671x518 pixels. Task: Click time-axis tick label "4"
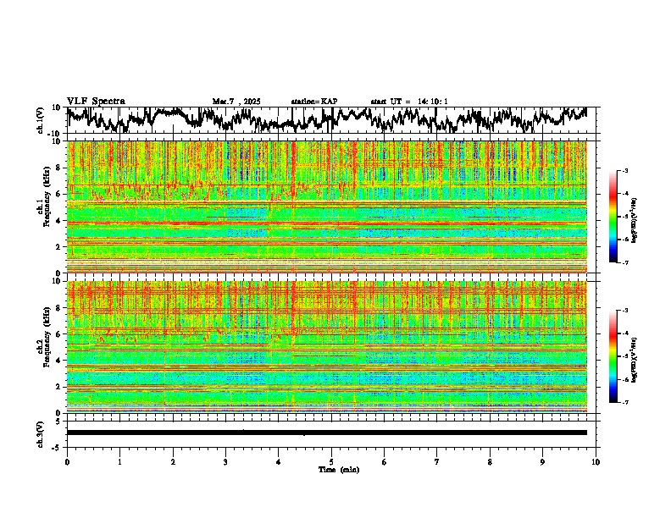point(279,462)
